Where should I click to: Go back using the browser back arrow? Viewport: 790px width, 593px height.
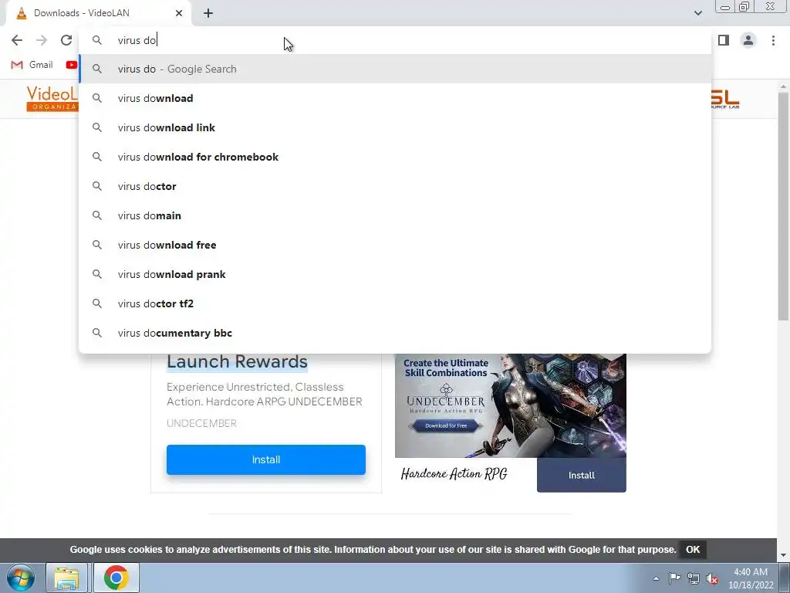[x=17, y=40]
